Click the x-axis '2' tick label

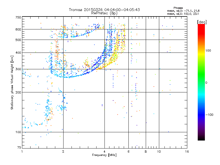63,152
